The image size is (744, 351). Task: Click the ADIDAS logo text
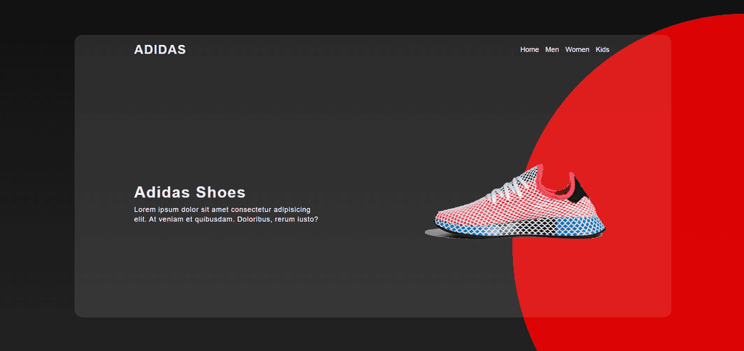coord(160,50)
